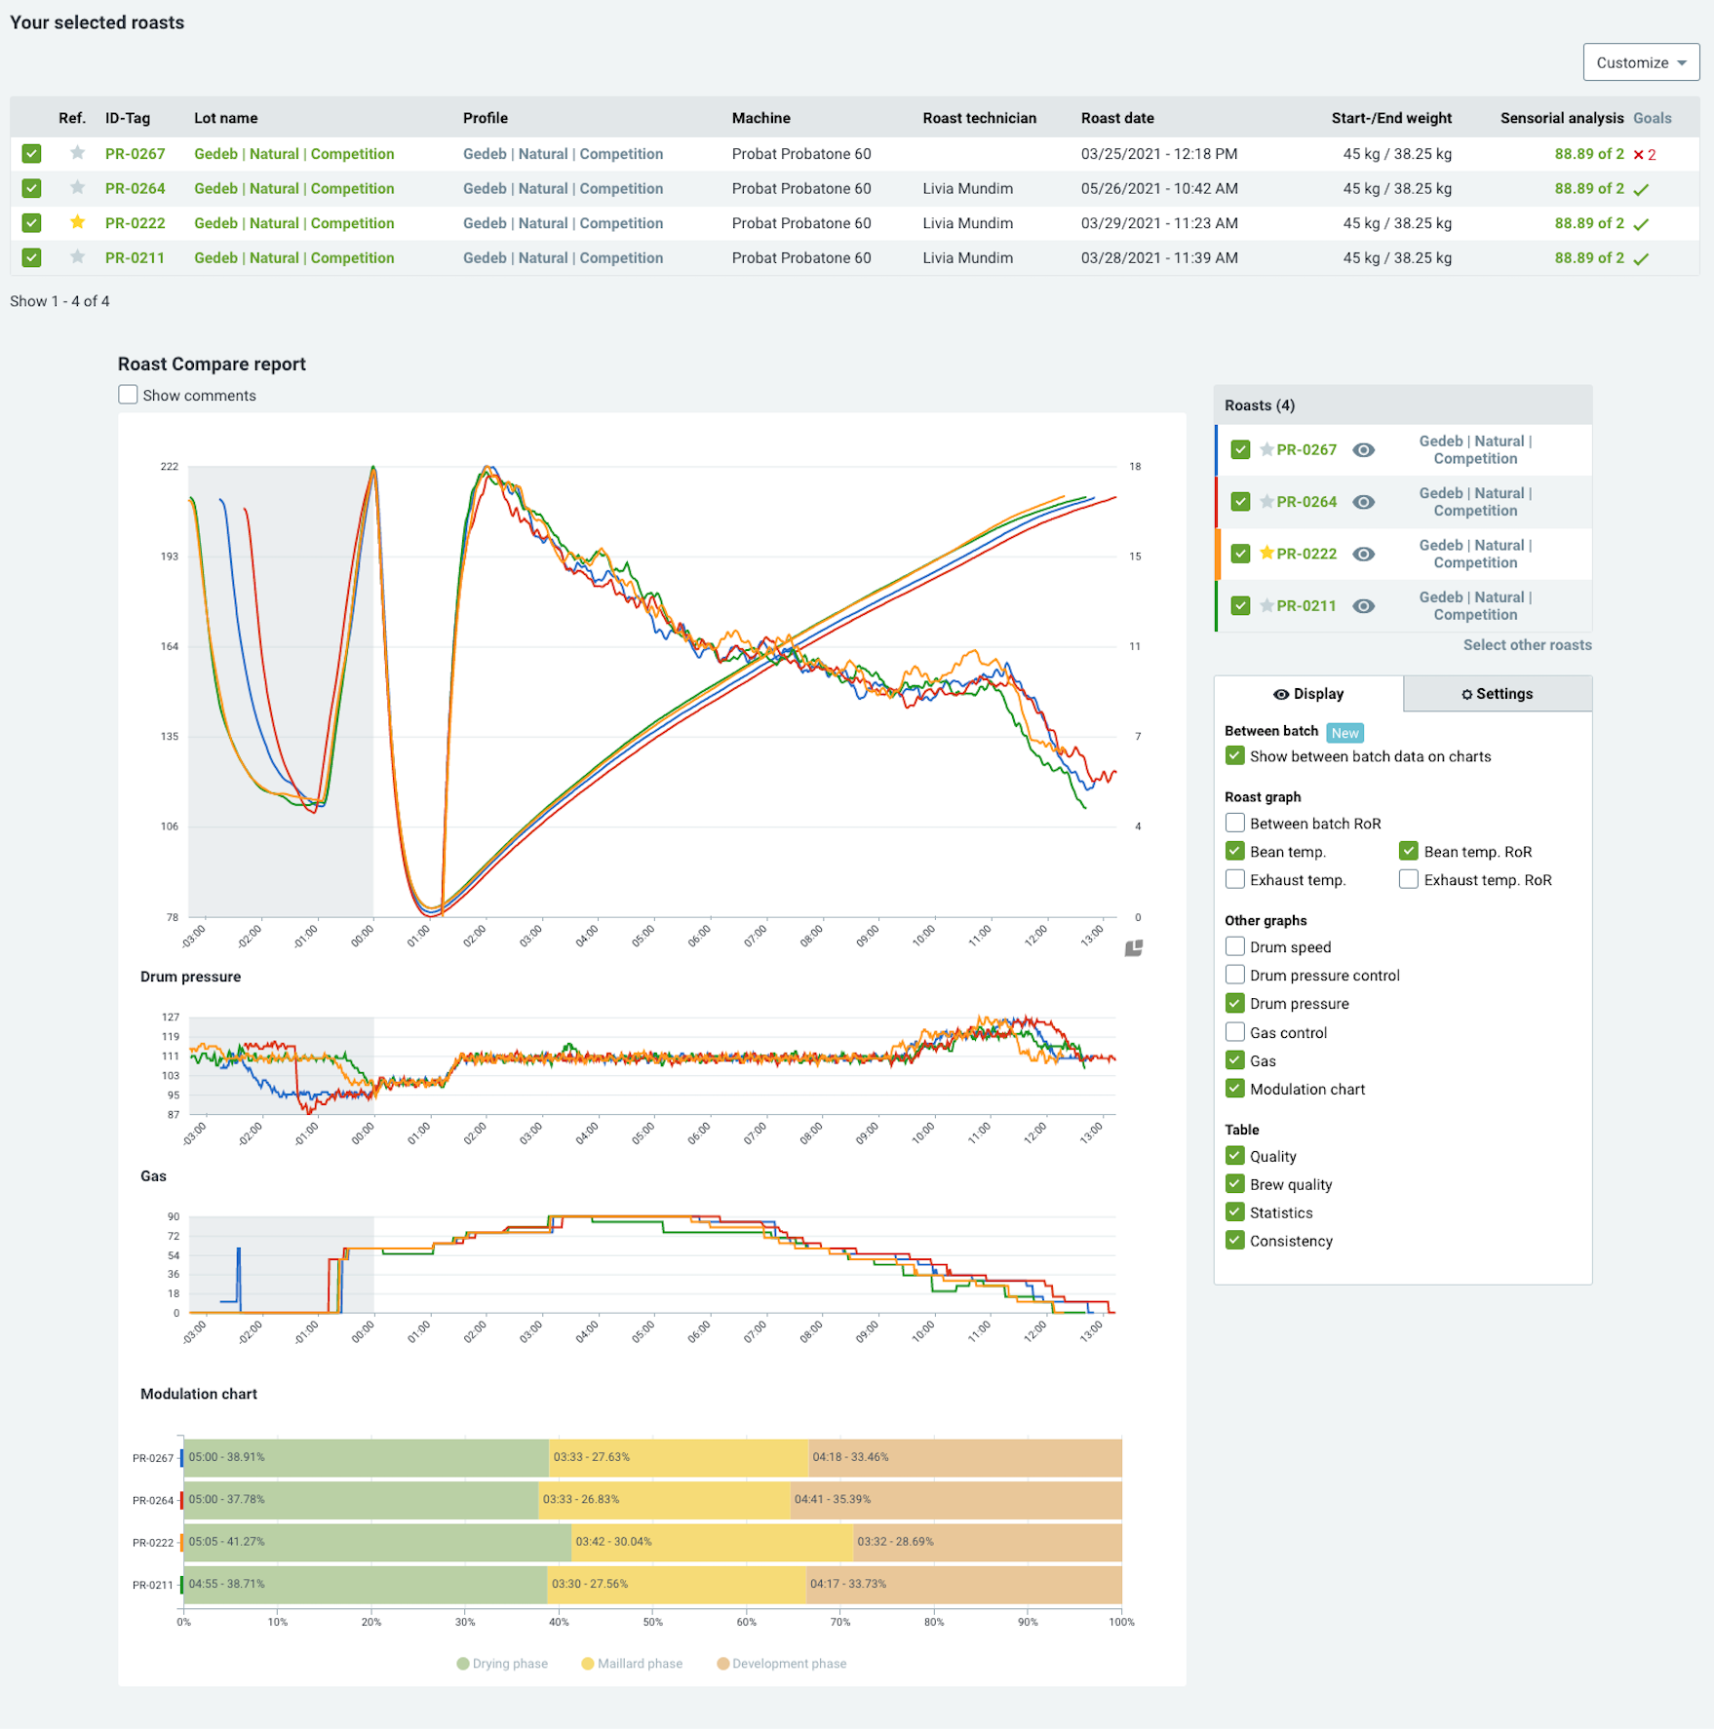Click PR-0264 development bar 04:41 - 35.39%

(x=955, y=1499)
